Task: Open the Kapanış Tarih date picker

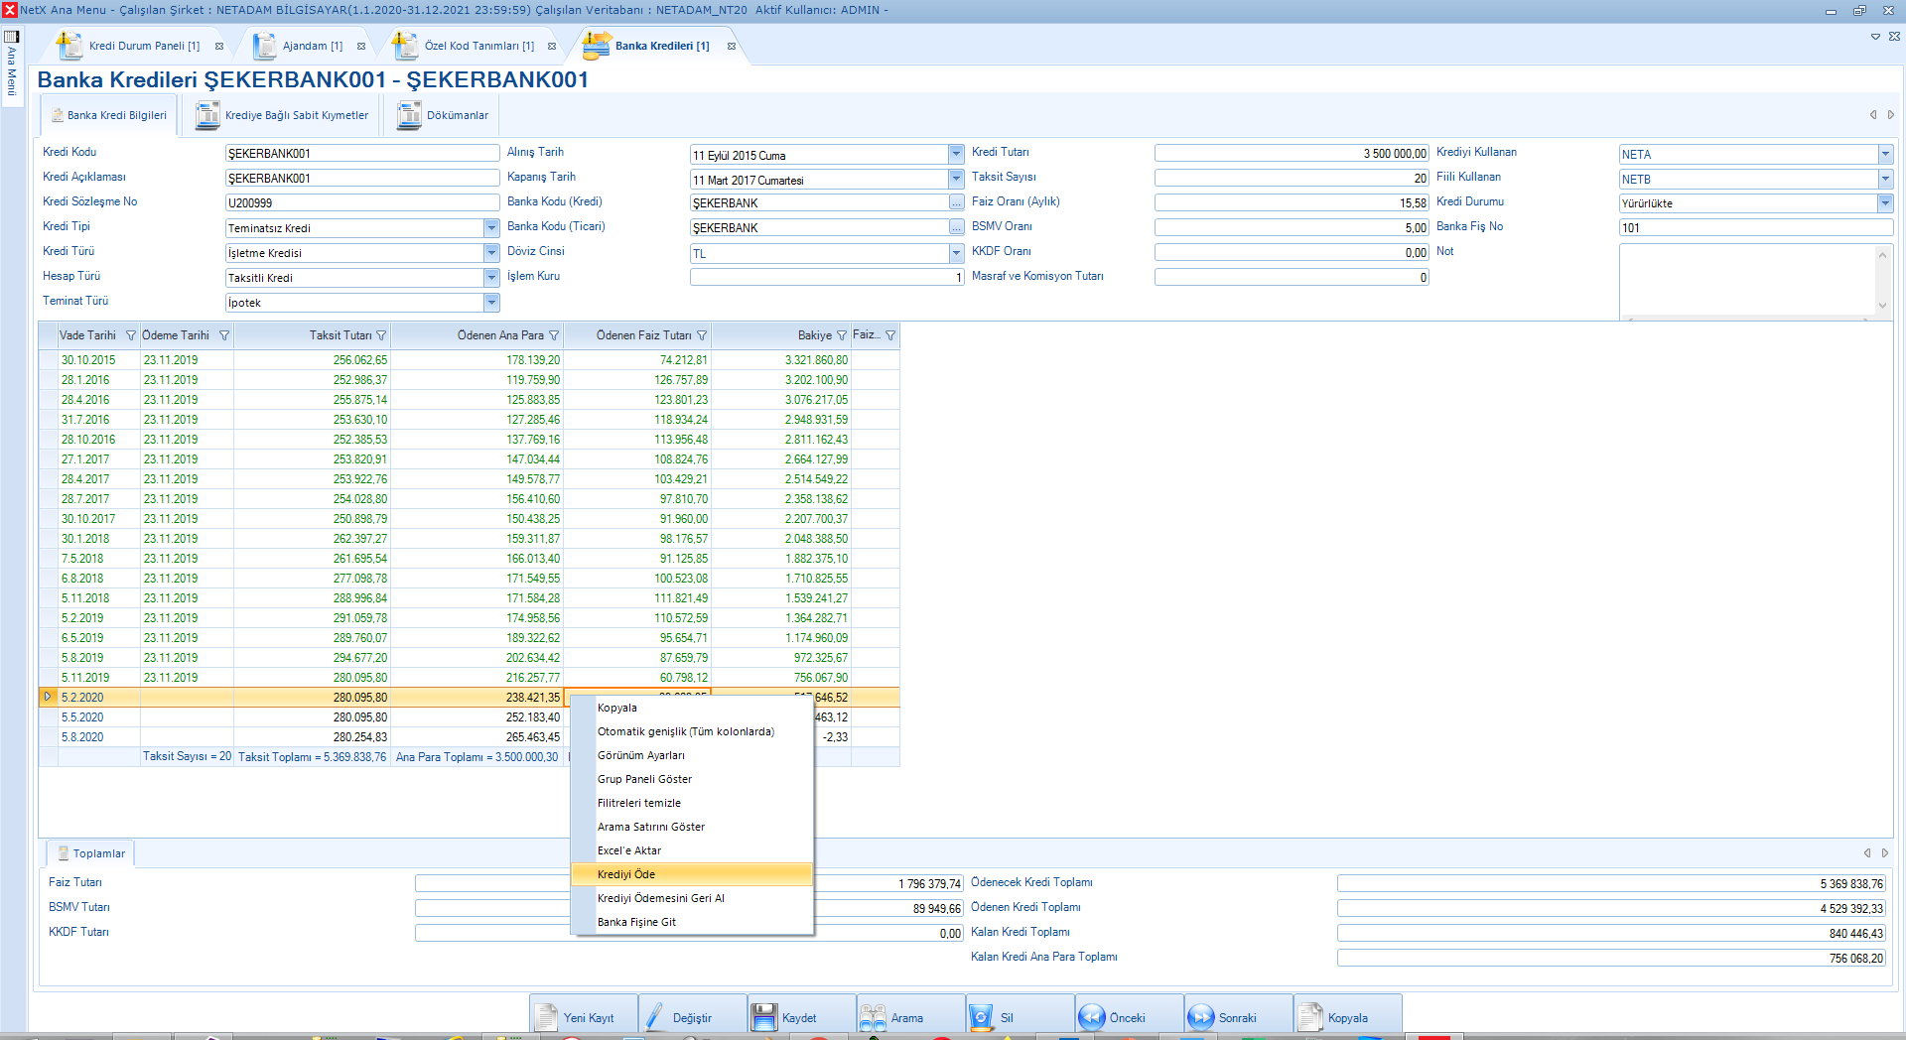Action: [x=956, y=179]
